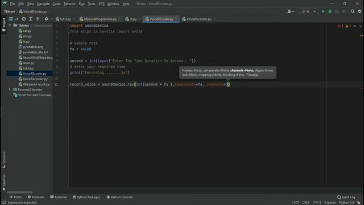
Task: Click the 4 spaces indent status entry
Action: (x=330, y=203)
